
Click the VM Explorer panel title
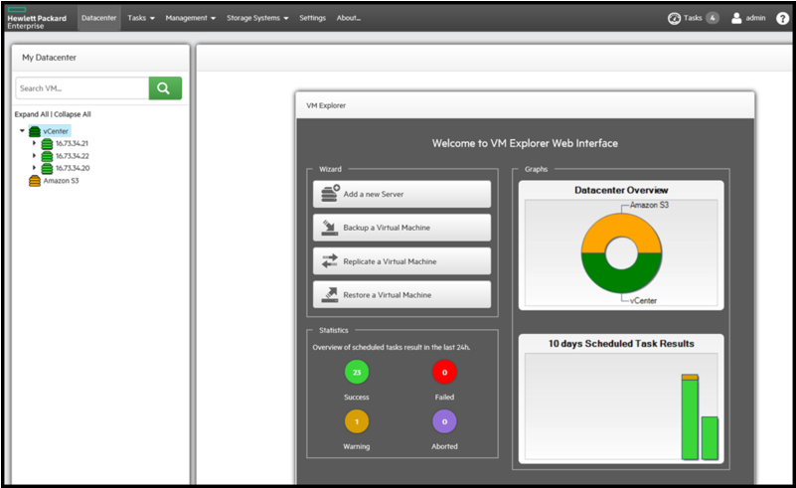tap(326, 105)
